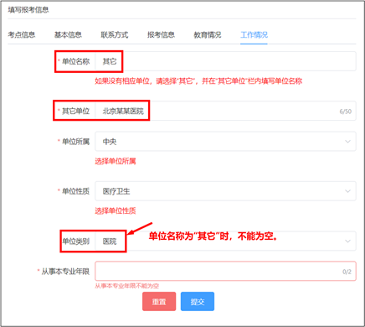Select the 报考信息 tab

161,34
